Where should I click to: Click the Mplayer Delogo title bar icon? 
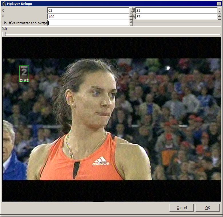tap(4, 4)
